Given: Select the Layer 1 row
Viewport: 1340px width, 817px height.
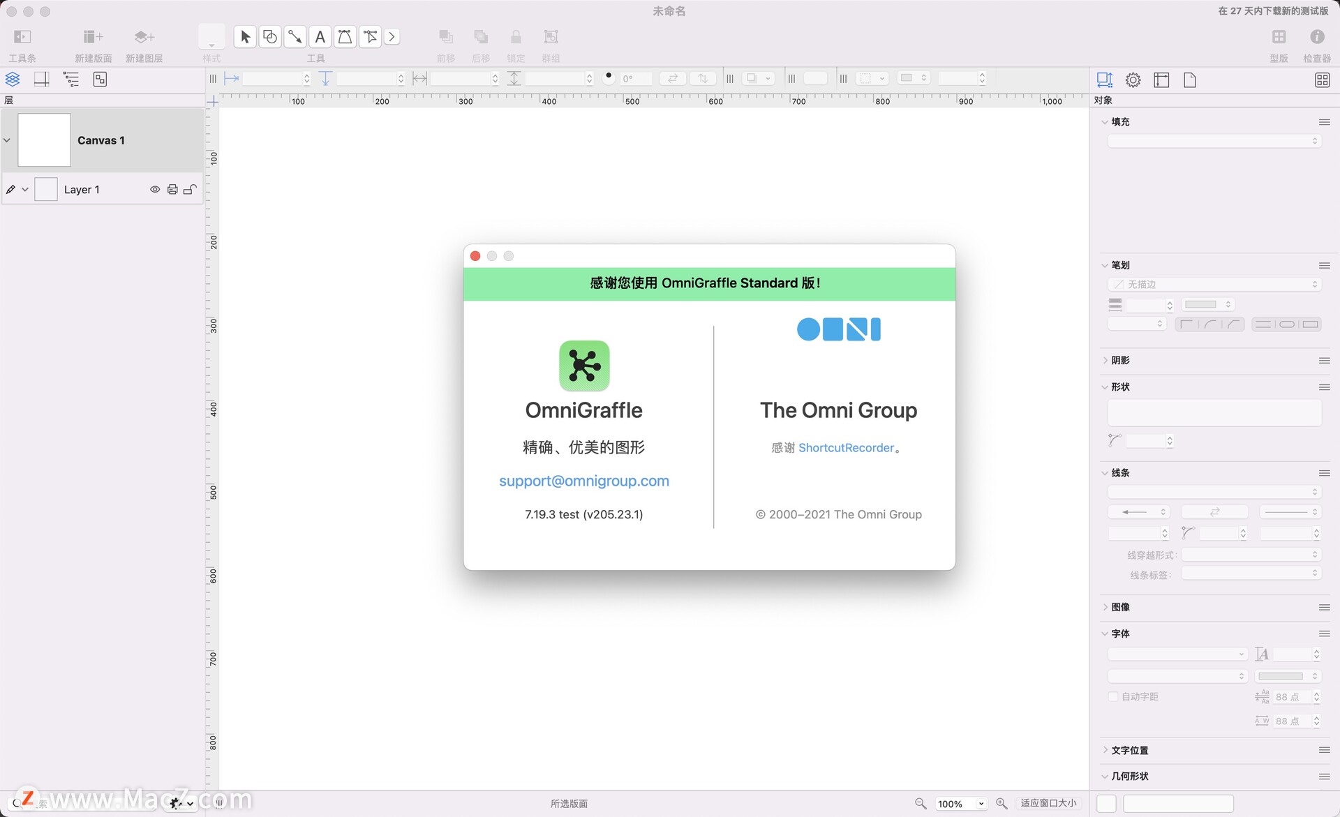Looking at the screenshot, I should pos(103,190).
